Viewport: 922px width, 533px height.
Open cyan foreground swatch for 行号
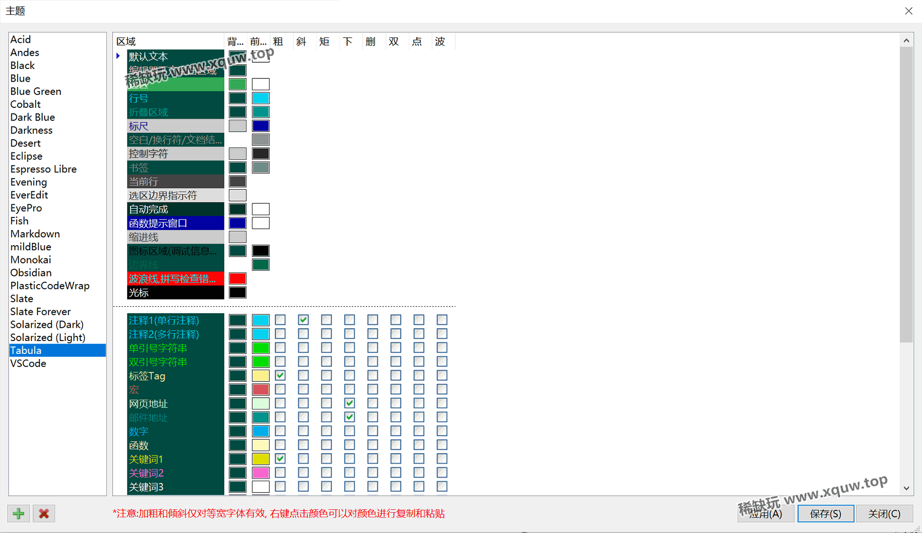(261, 98)
